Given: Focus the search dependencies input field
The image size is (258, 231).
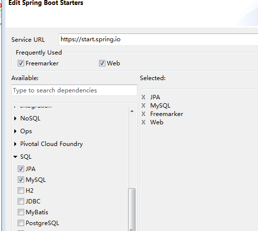Looking at the screenshot, I should pyautogui.click(x=74, y=90).
